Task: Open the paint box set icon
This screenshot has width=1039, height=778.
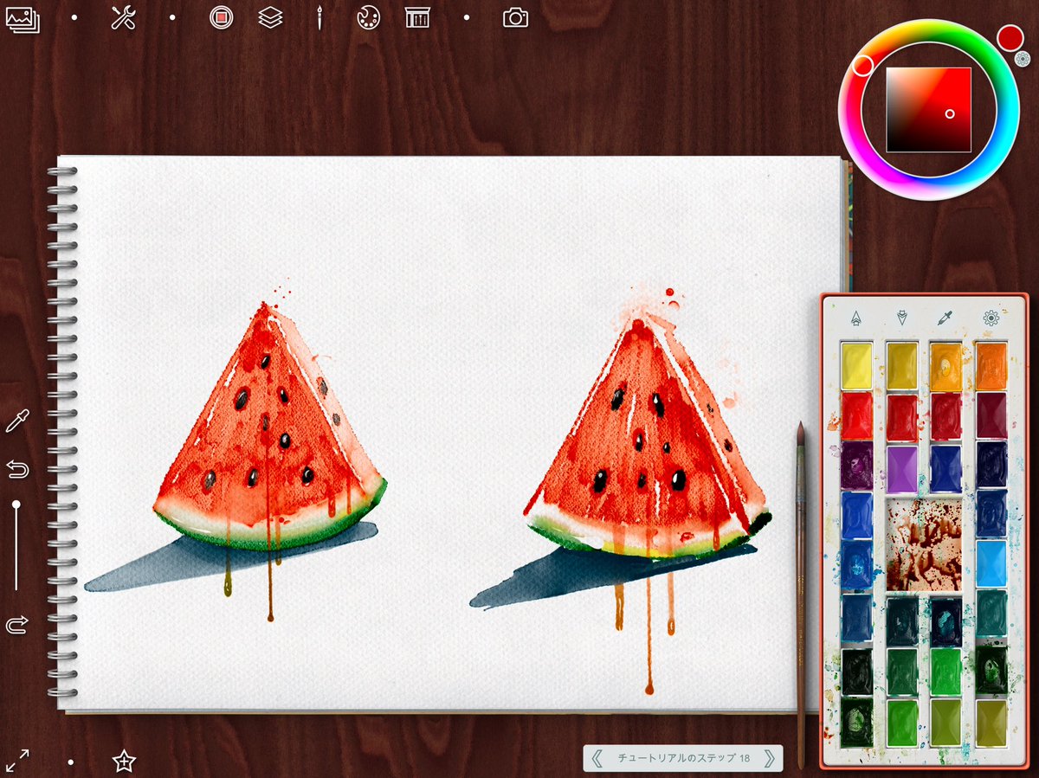Action: tap(417, 17)
